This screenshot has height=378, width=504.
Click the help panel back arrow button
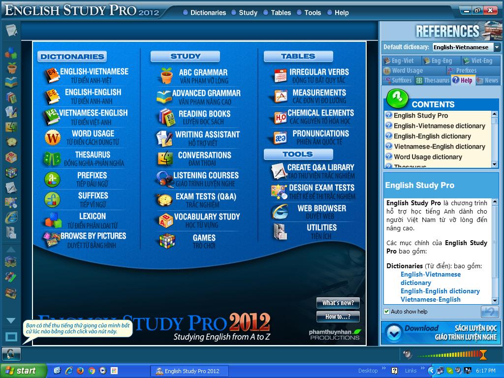490,312
